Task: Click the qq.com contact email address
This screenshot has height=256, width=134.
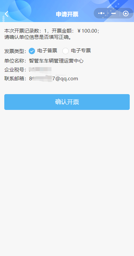Action: 53,79
